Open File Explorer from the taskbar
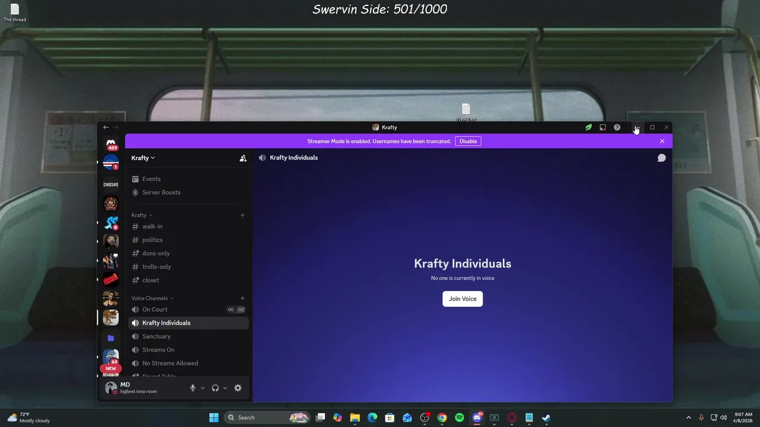Image resolution: width=760 pixels, height=427 pixels. coord(355,418)
